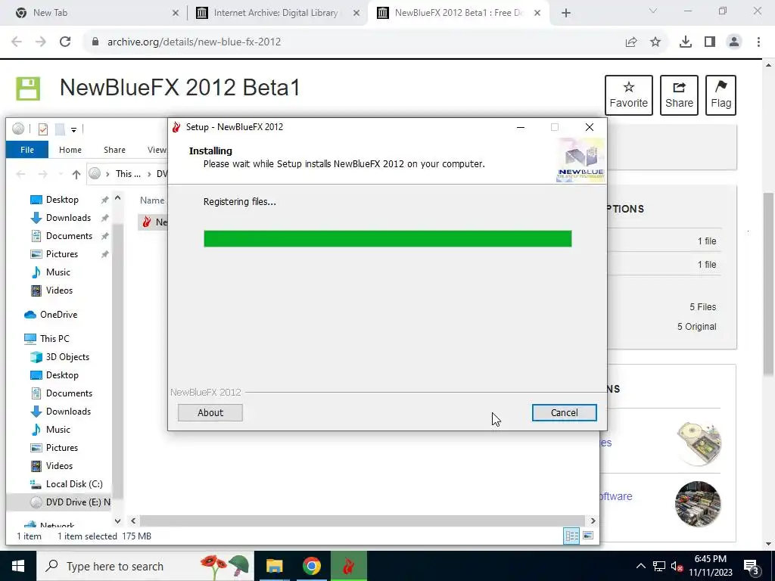Click Properties checkmark icon in Explorer toolbar
Viewport: 775px width, 581px height.
43,129
